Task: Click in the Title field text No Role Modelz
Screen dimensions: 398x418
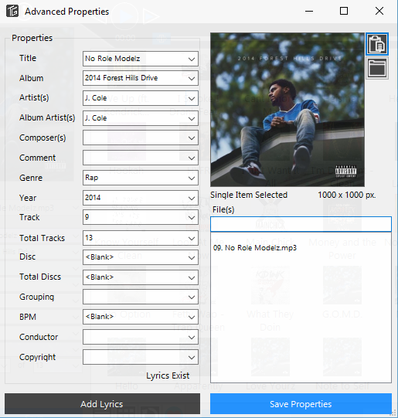Action: (112, 59)
